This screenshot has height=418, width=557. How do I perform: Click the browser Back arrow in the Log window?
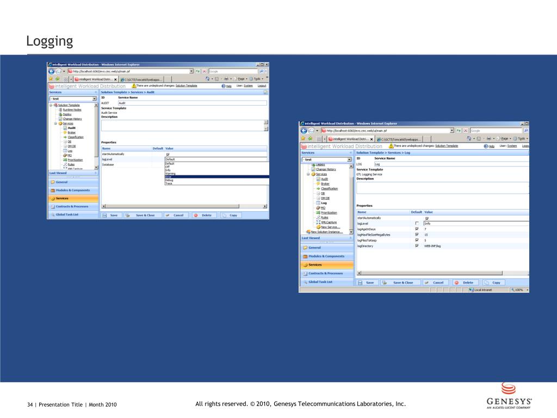coord(304,131)
